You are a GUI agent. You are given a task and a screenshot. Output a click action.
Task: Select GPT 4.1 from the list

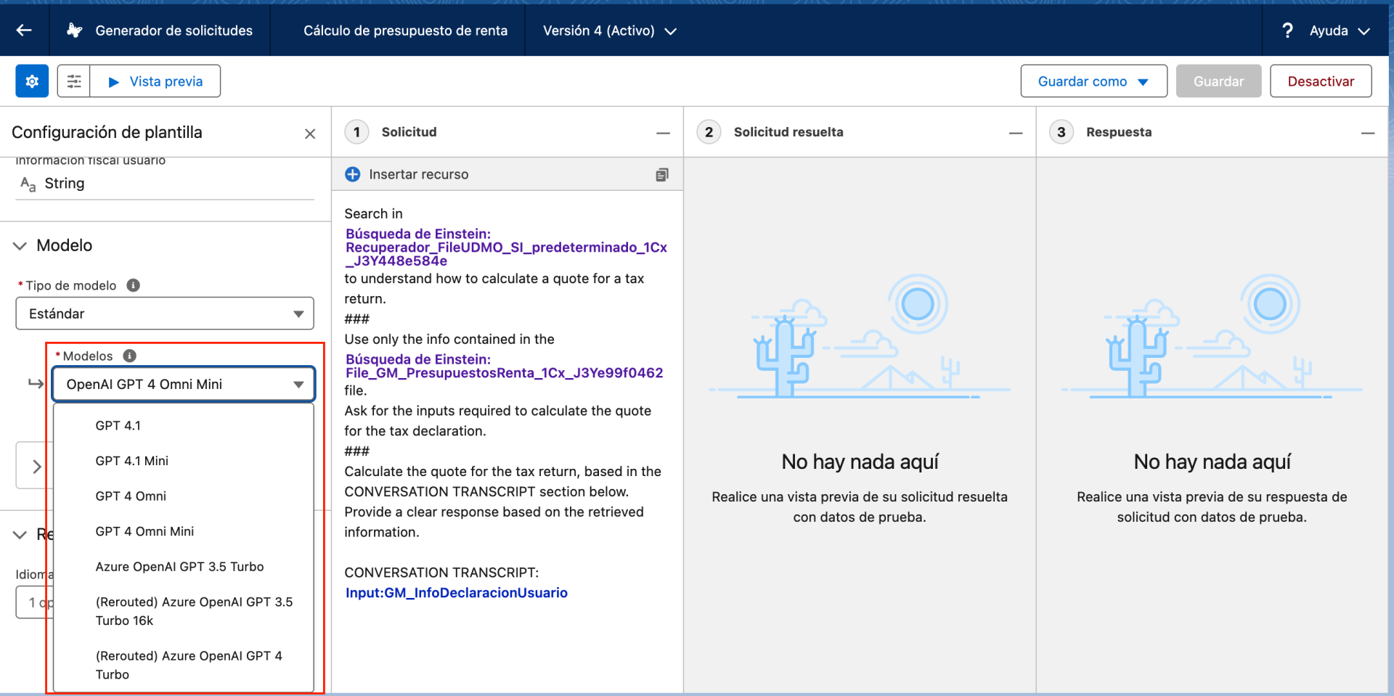183,425
